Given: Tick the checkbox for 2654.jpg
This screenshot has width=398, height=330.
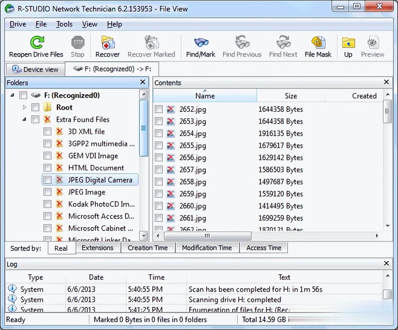Looking at the screenshot, I should [159, 133].
